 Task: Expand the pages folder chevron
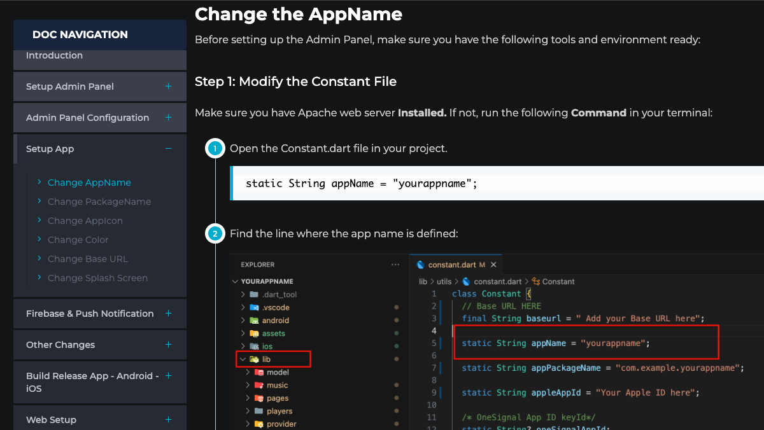coord(248,398)
